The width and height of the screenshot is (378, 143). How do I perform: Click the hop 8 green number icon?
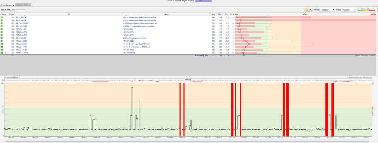point(2,38)
